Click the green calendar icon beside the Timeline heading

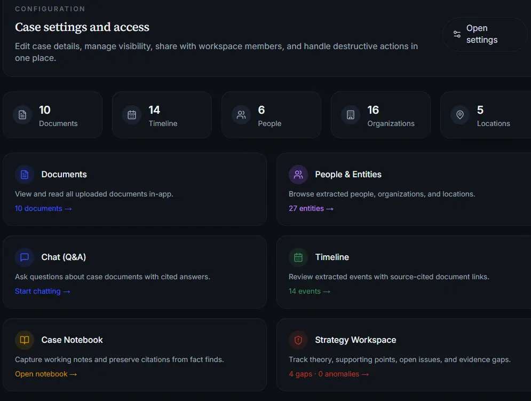pos(298,257)
